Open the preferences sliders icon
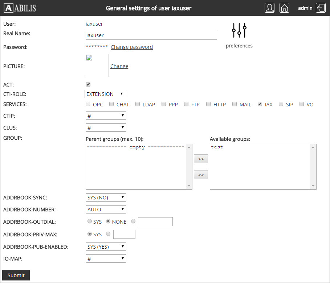Screen dimensions: 330x283 pos(239,31)
